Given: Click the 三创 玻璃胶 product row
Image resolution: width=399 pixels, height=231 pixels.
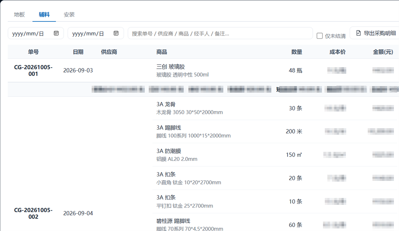Looking at the screenshot, I should point(203,70).
